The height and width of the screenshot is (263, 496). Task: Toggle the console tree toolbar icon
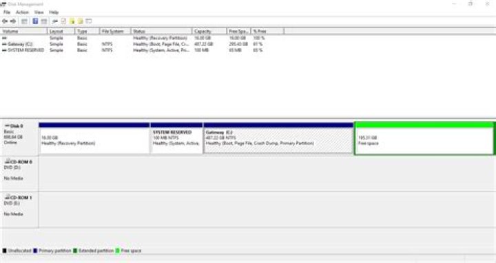click(x=24, y=21)
